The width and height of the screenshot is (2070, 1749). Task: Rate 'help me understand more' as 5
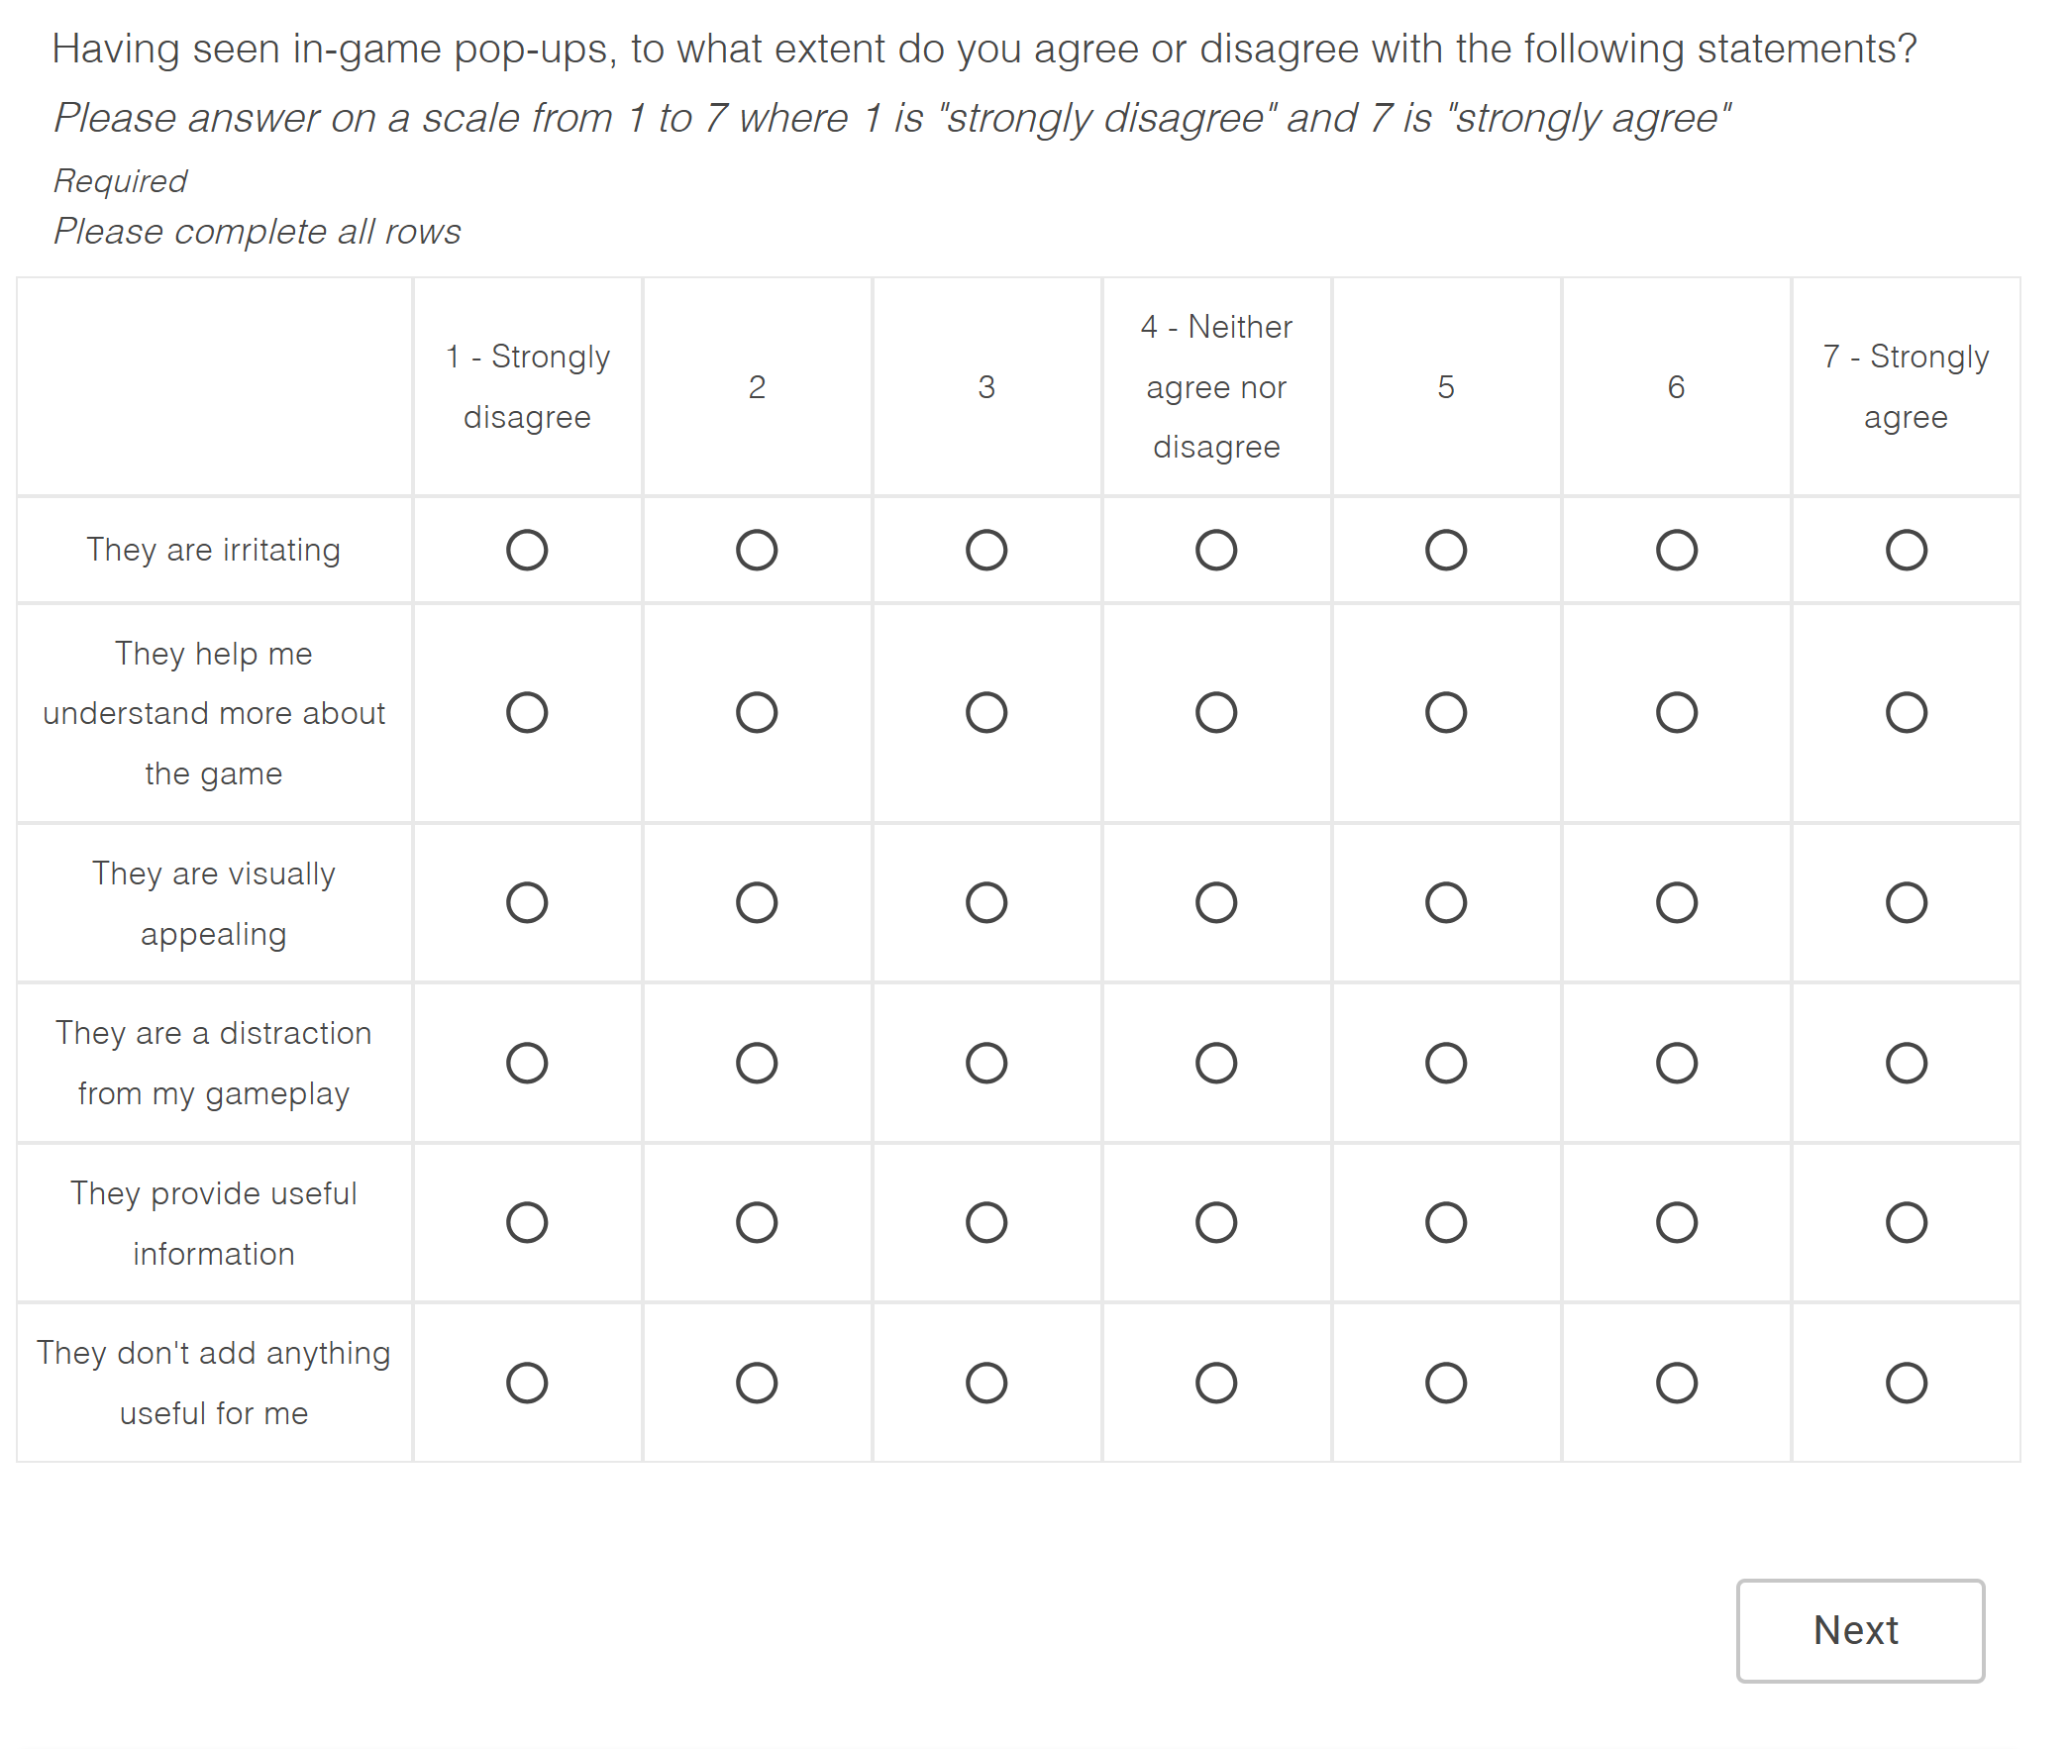point(1445,713)
